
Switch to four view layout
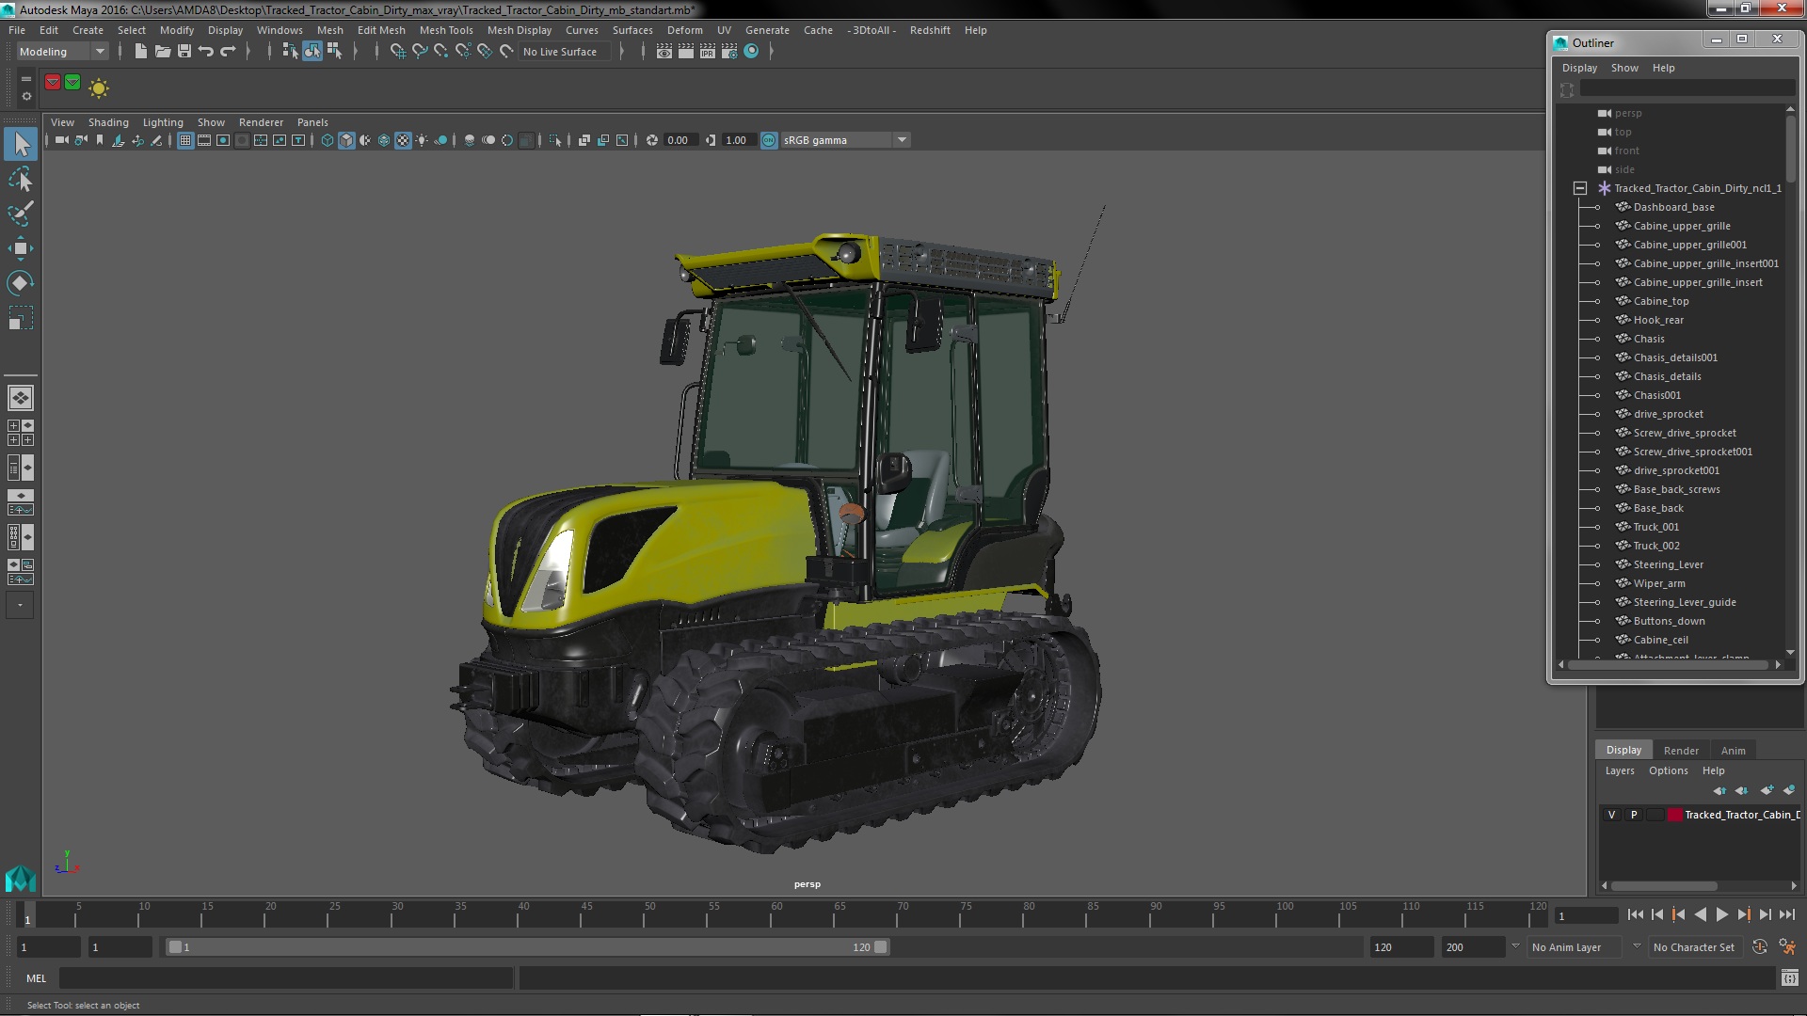21,433
